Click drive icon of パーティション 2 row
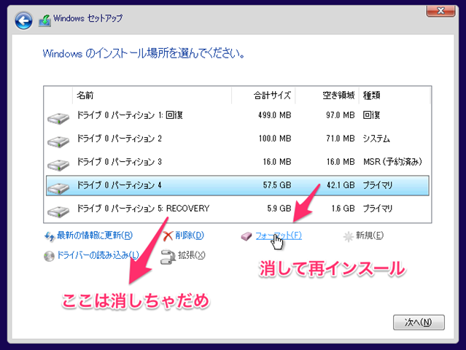 tap(58, 141)
